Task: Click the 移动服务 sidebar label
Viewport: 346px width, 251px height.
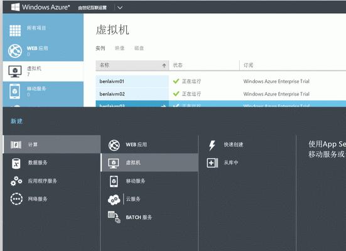Action: (x=36, y=89)
